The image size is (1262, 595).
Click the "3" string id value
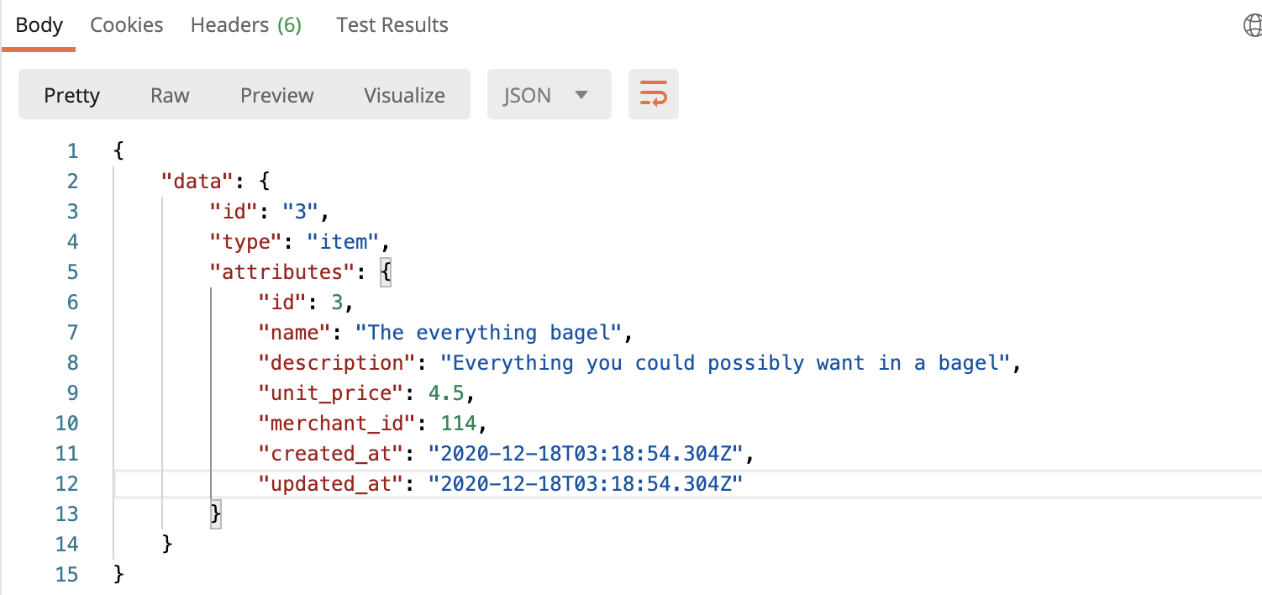click(x=300, y=212)
